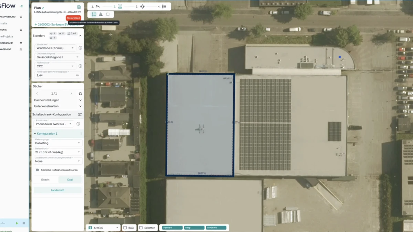Toggle Seitliche Deflektoren aktivieren switch

[37, 170]
